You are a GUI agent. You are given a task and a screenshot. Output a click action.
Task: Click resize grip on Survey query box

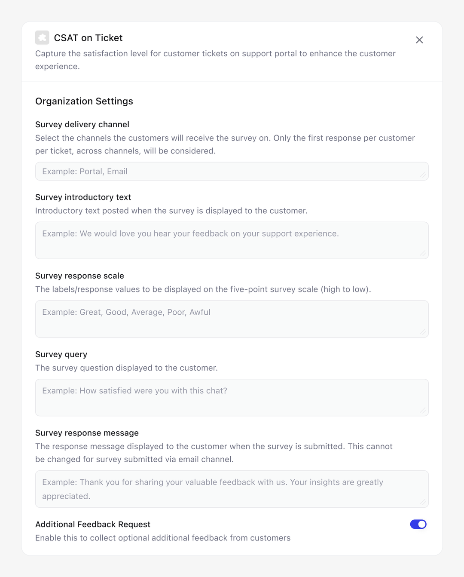(423, 411)
